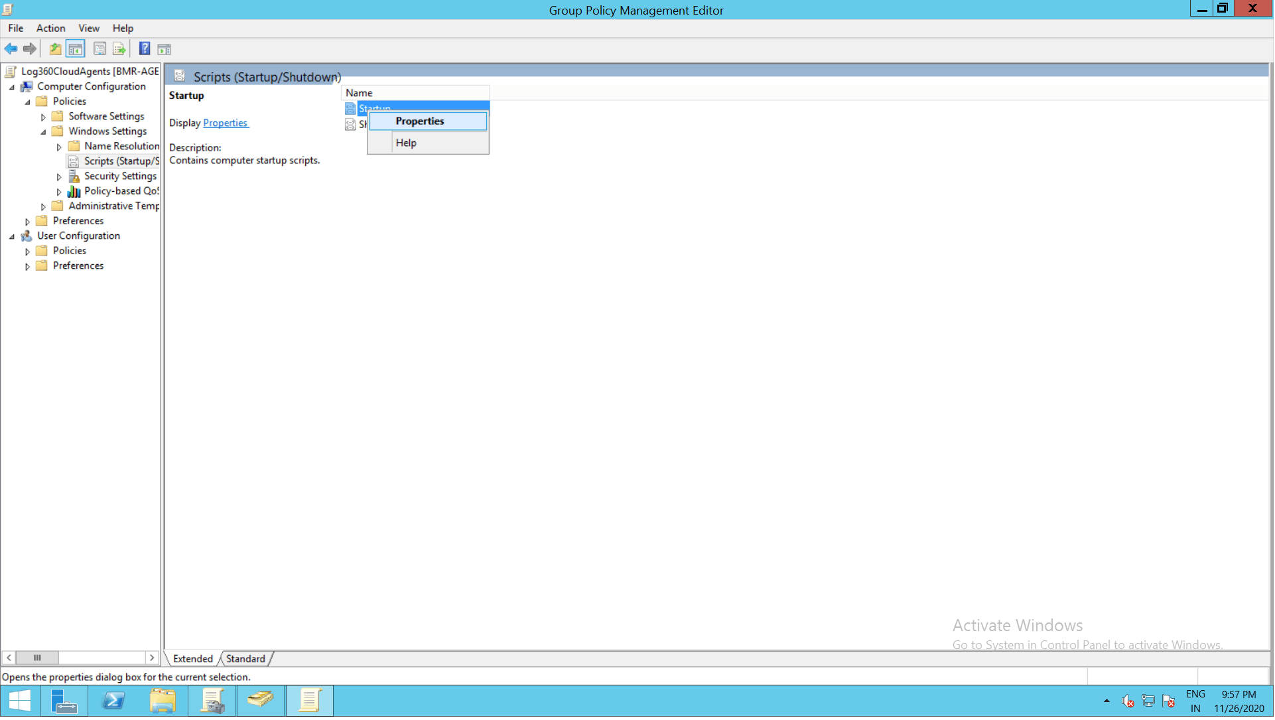Open the Action menu
1275x720 pixels.
50,28
